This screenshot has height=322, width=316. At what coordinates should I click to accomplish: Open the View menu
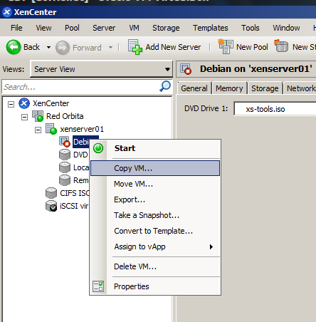[x=43, y=28]
